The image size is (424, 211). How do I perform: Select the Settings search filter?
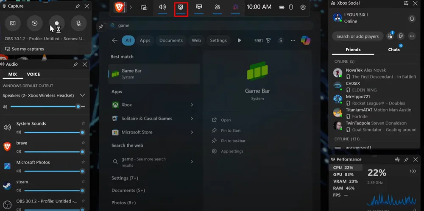coord(218,41)
